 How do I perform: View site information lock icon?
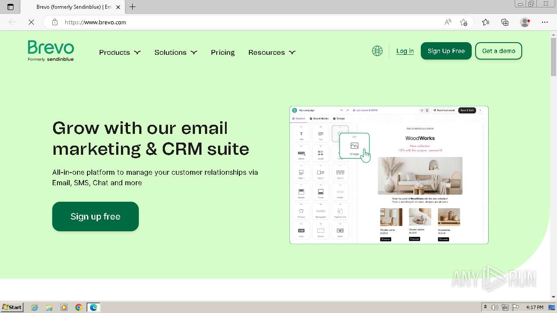pos(55,22)
